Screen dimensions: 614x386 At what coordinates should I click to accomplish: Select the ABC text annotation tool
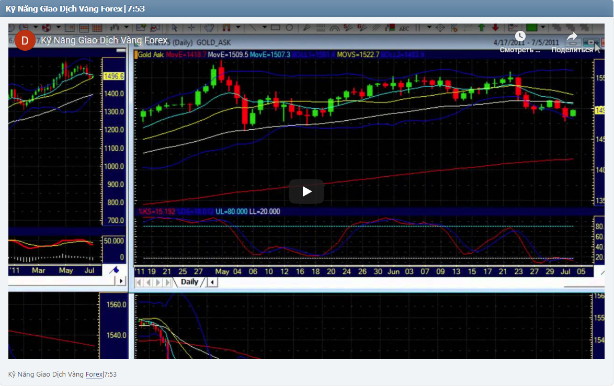point(404,28)
